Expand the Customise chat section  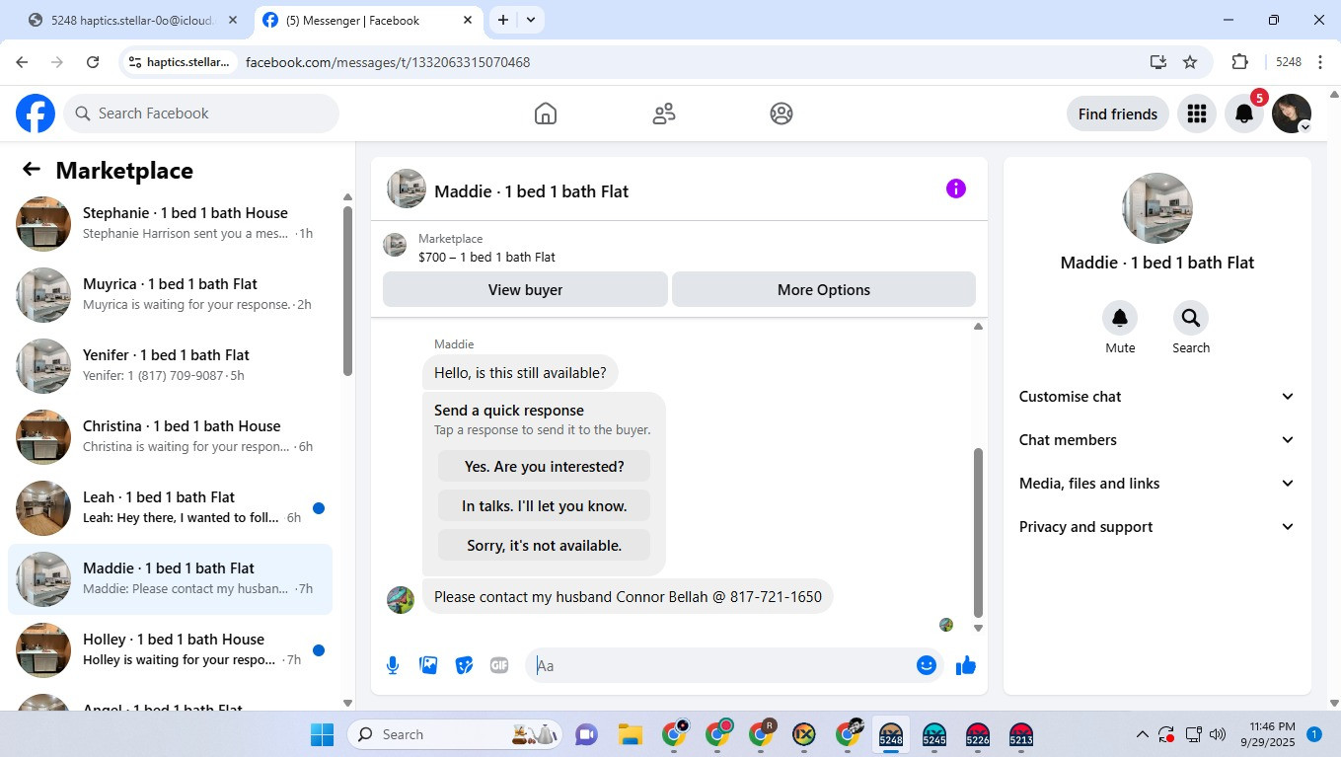(1156, 397)
